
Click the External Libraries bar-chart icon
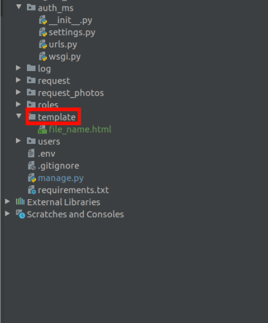[20, 201]
